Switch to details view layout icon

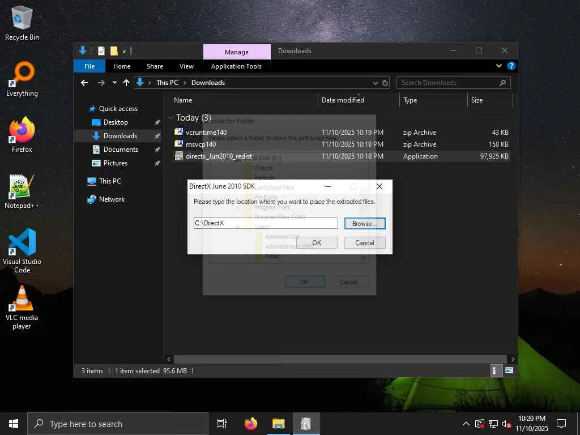[496, 370]
